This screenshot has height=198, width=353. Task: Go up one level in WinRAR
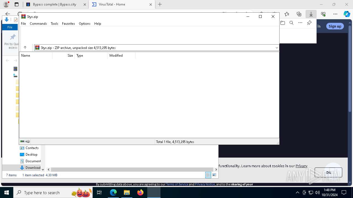(25, 48)
